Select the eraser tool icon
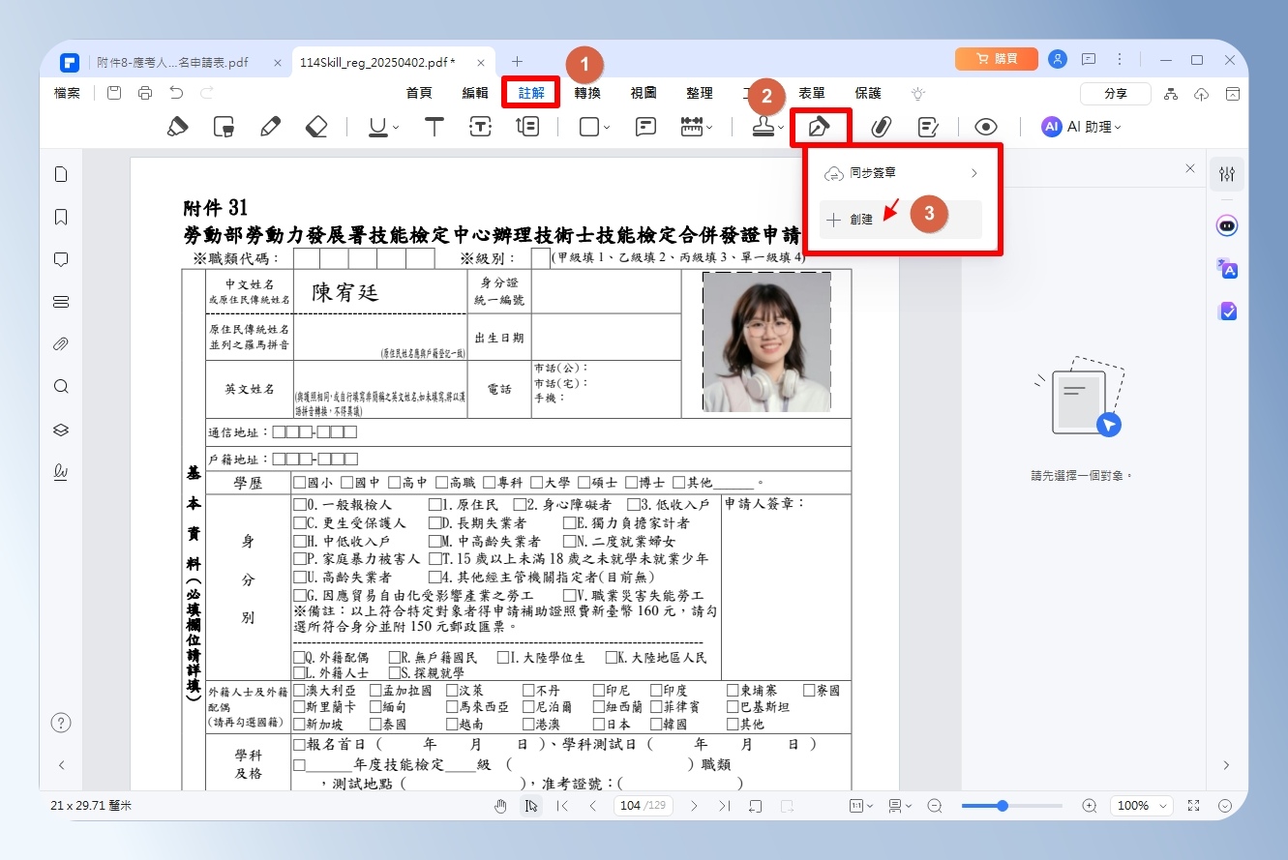Screen dimensions: 1288x860 click(317, 127)
